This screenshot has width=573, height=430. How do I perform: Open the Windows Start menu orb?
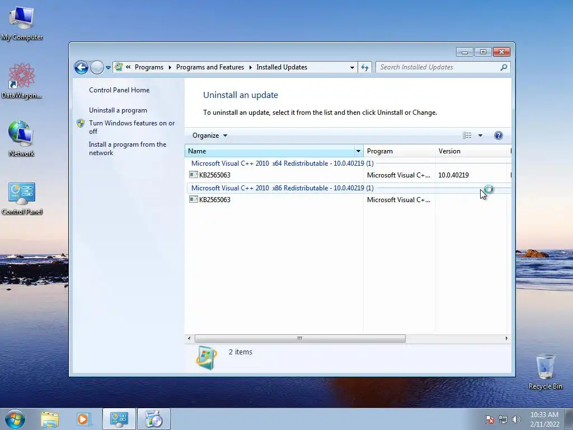15,419
